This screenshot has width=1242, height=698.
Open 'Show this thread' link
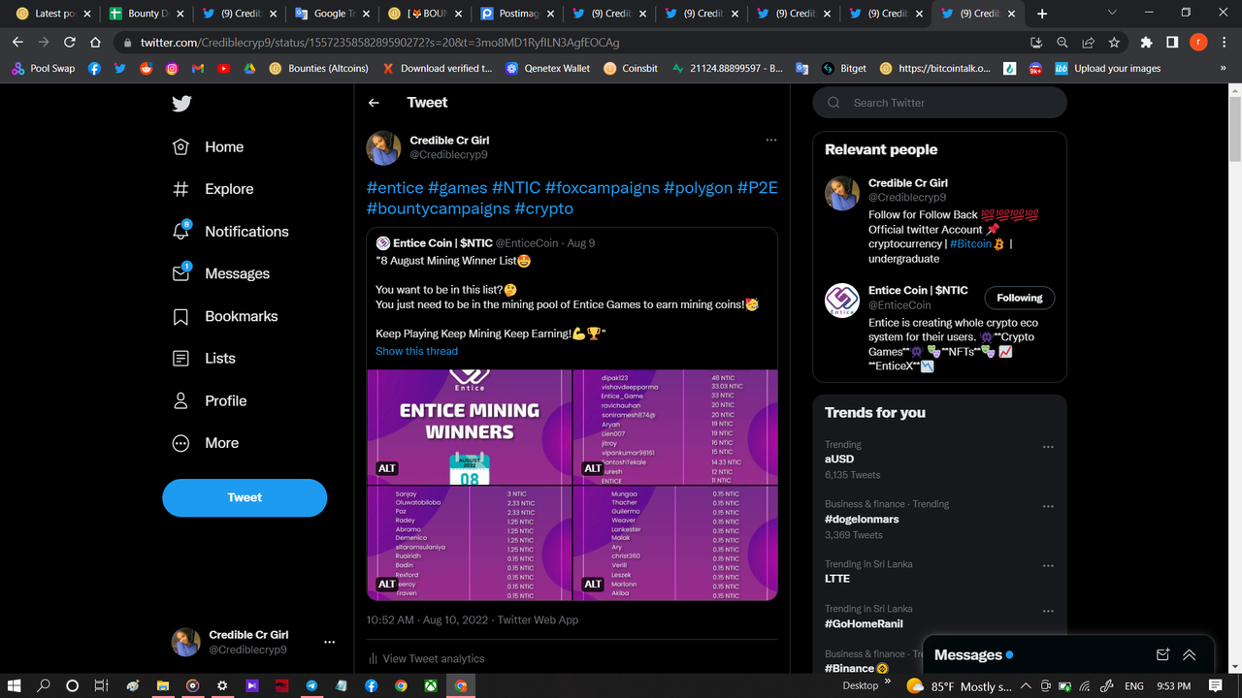click(x=416, y=351)
